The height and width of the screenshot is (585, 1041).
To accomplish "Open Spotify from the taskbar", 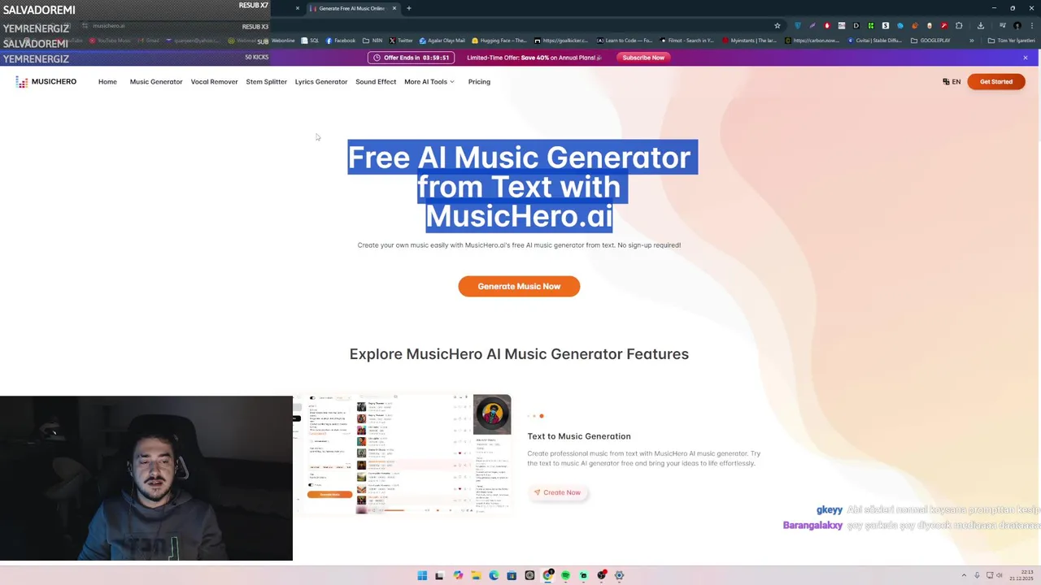I will tap(565, 575).
